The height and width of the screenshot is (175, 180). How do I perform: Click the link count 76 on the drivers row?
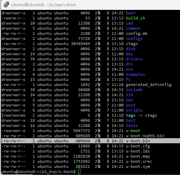33,59
